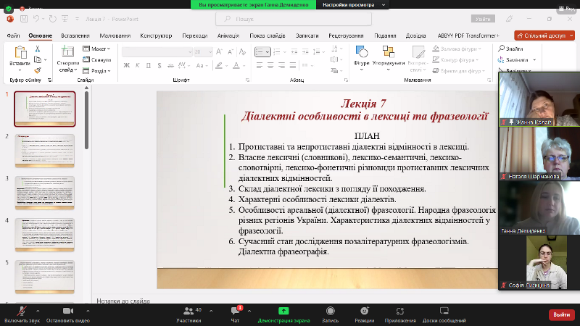Unmute microphone with Включить звук icon
580x326 pixels.
pos(20,310)
